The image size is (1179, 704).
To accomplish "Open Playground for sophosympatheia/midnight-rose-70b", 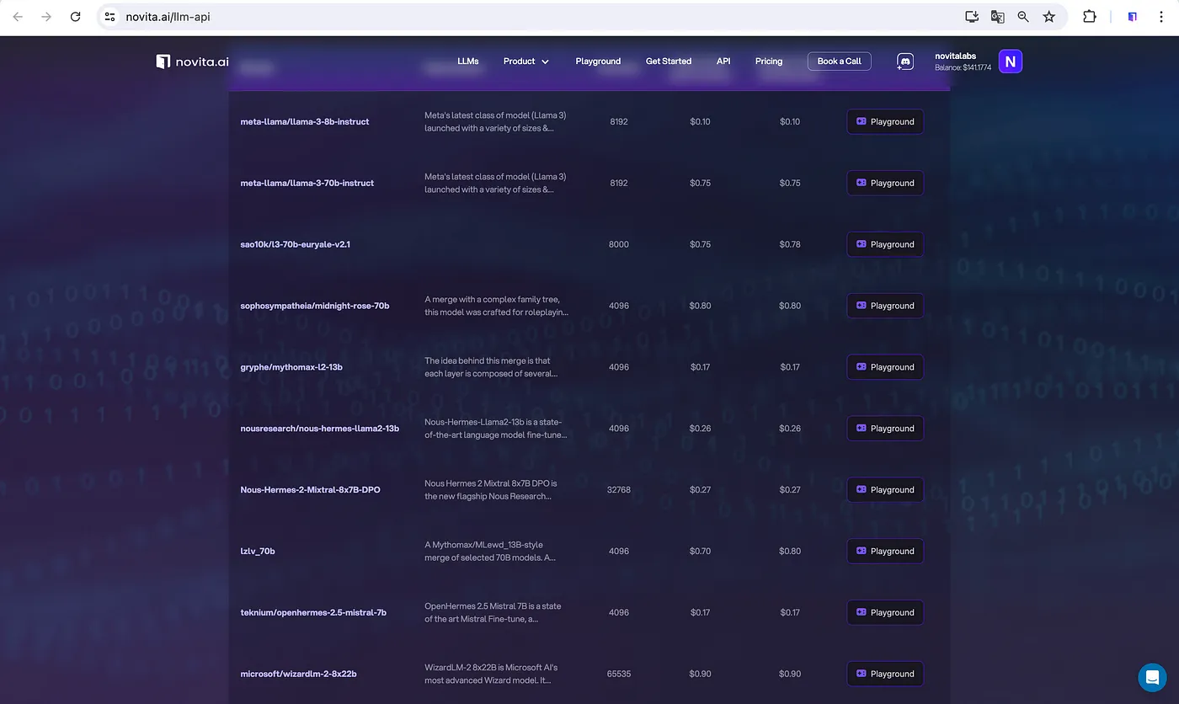I will (x=885, y=307).
